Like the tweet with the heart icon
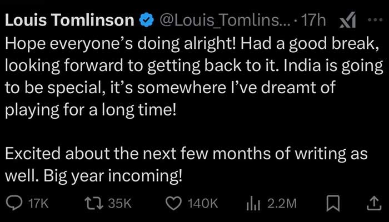The height and width of the screenshot is (222, 389). [x=174, y=204]
